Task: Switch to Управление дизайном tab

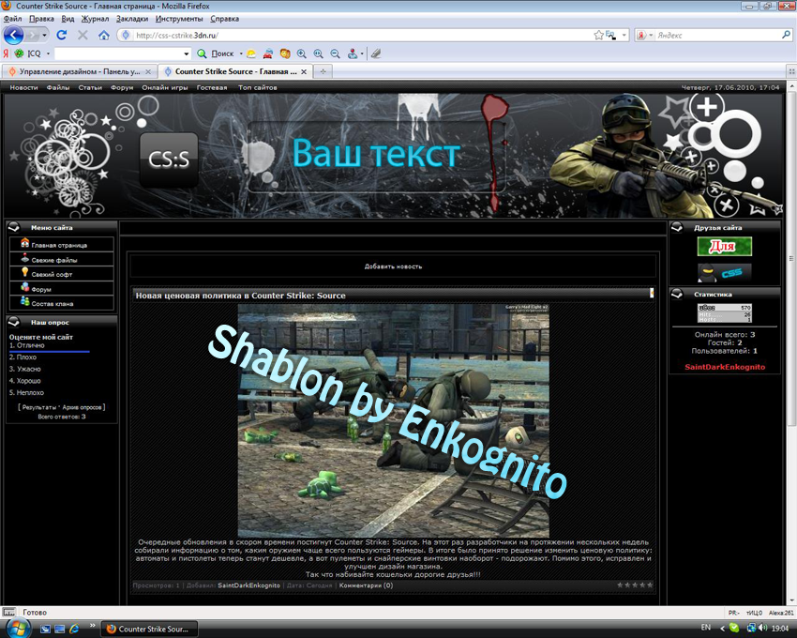Action: tap(80, 71)
